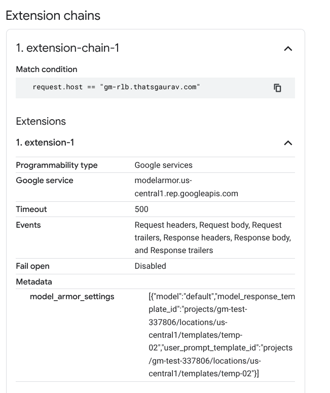
Task: Click the Events list value text
Action: 213,238
